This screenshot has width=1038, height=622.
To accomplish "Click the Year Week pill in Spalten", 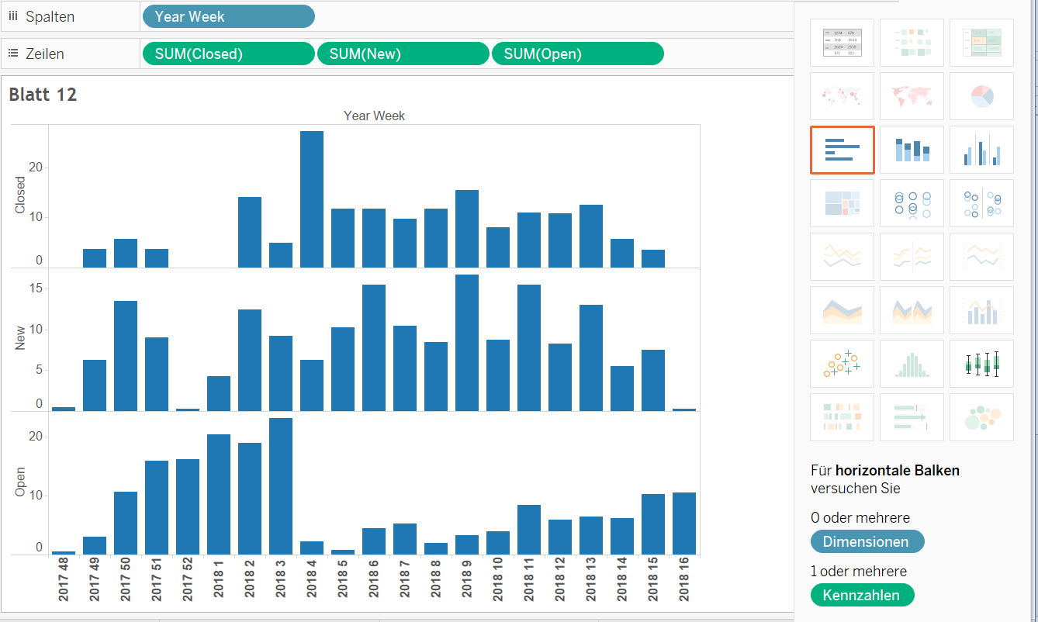I will pos(229,16).
